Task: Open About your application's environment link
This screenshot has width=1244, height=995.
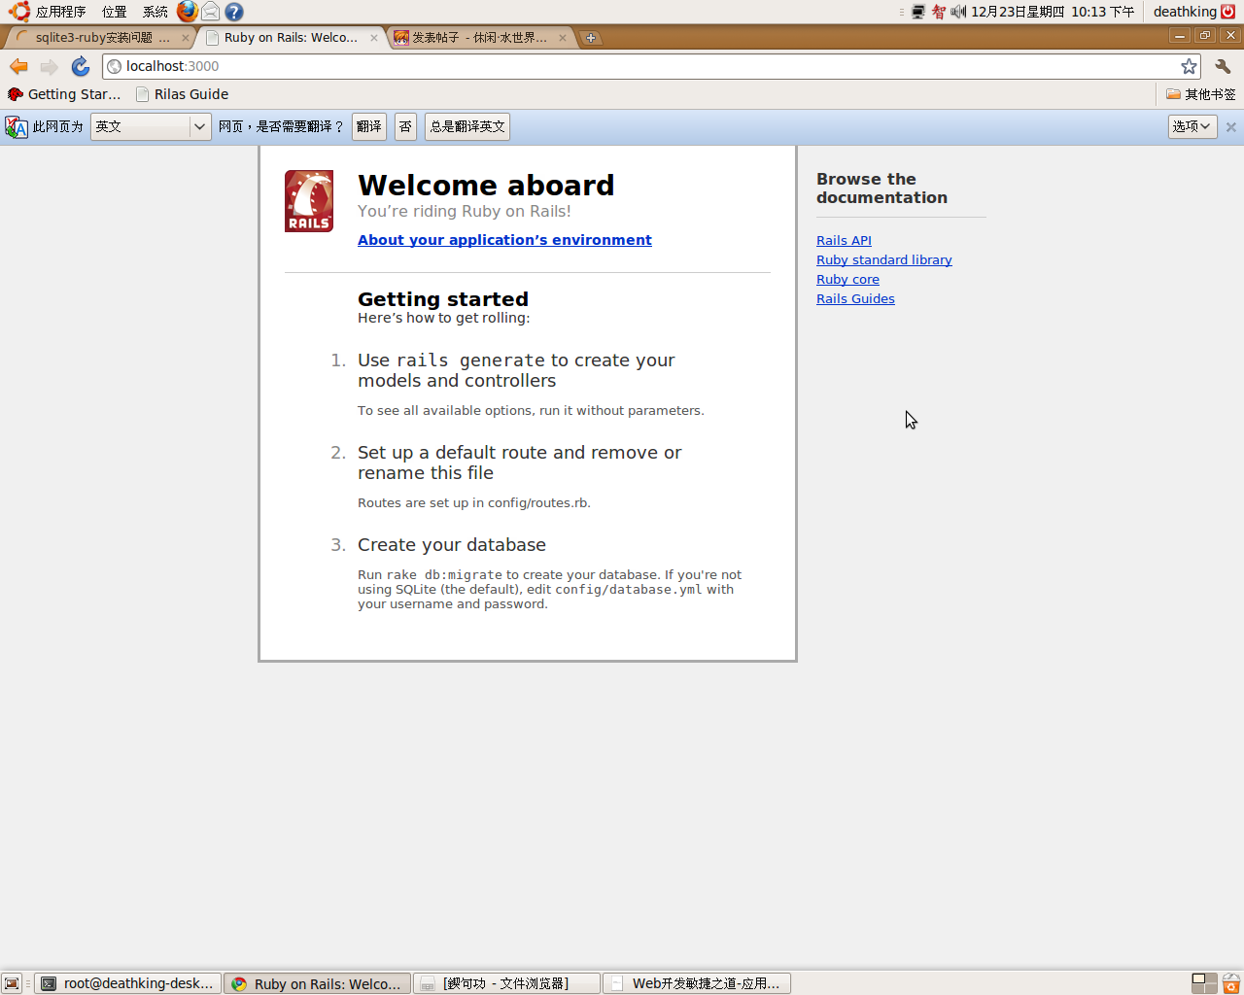Action: 504,240
